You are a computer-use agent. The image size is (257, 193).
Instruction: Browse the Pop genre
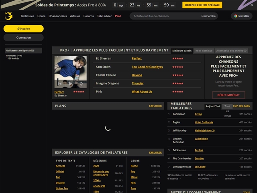(133, 172)
